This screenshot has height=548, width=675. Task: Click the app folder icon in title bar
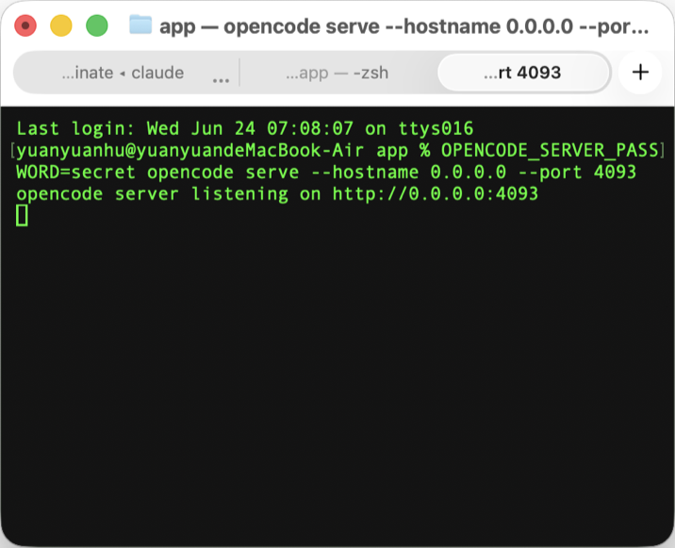click(x=140, y=25)
